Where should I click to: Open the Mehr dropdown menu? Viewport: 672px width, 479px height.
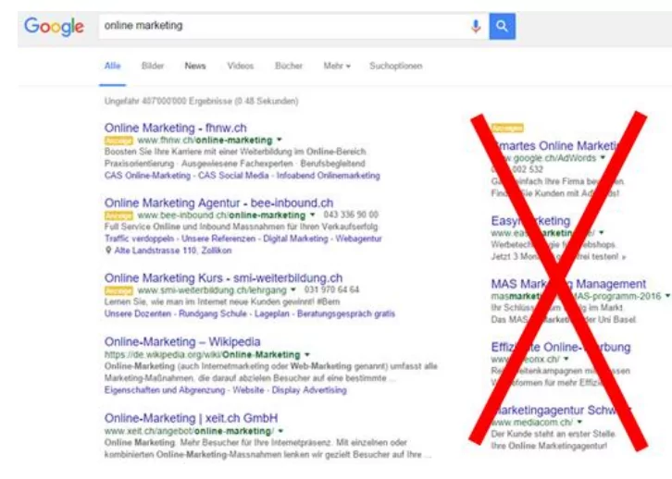point(337,66)
